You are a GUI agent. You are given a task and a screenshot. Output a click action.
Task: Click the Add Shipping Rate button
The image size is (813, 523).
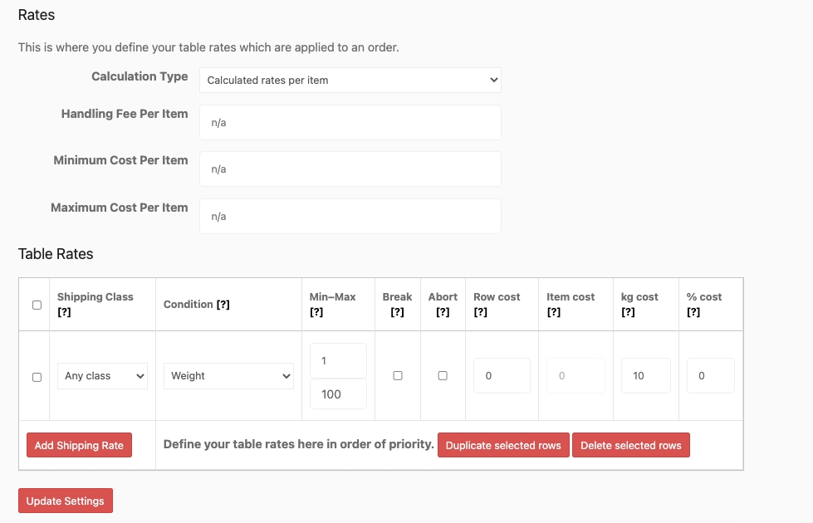coord(79,445)
